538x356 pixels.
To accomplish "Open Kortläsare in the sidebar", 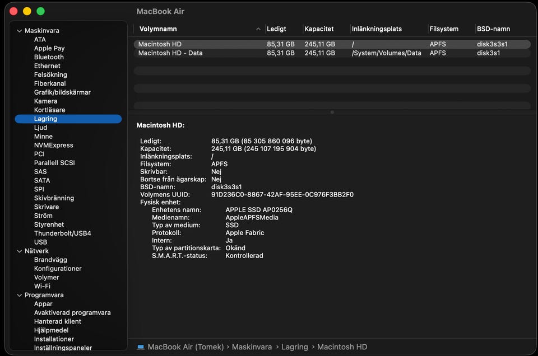I will (x=49, y=110).
